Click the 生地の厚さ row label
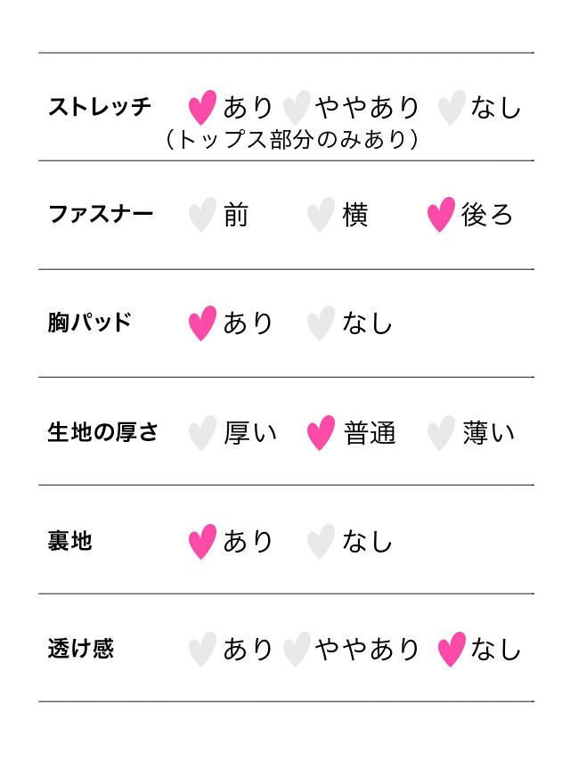Image resolution: width=570 pixels, height=761 pixels. (102, 432)
